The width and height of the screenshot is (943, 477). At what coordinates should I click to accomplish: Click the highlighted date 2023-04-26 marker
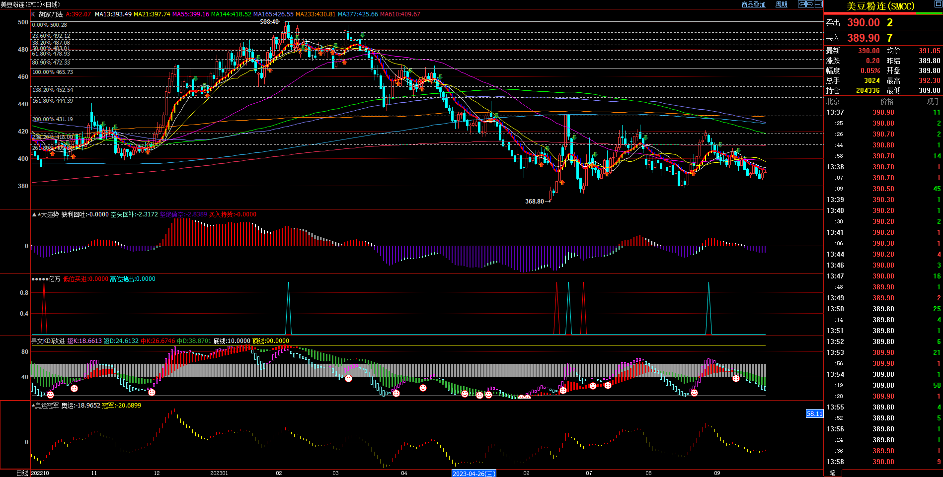coord(473,474)
